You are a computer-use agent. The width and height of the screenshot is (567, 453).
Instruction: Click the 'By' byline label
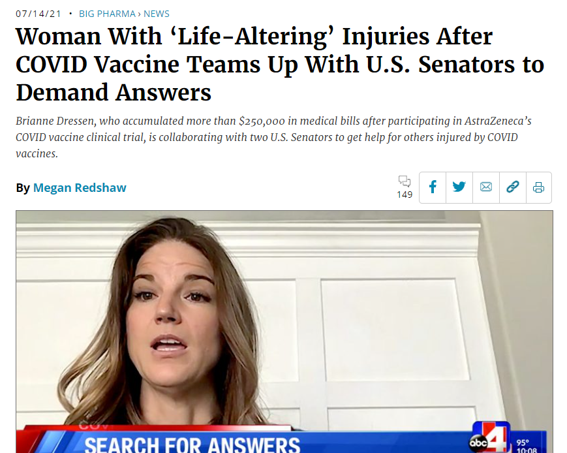(23, 188)
